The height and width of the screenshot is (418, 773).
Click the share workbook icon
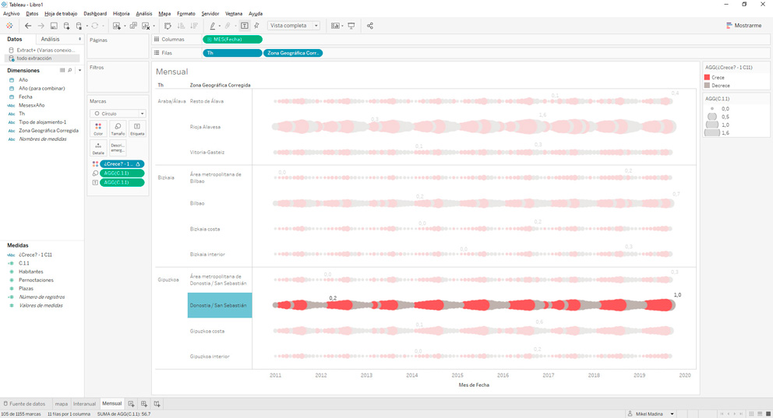pos(370,26)
